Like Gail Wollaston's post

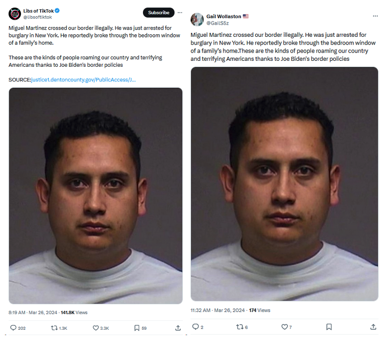(284, 327)
